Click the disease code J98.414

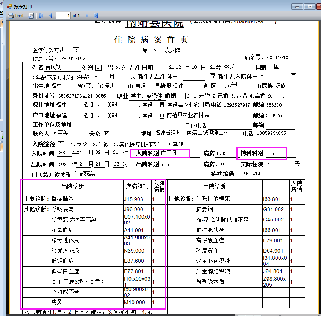[x=251, y=174]
